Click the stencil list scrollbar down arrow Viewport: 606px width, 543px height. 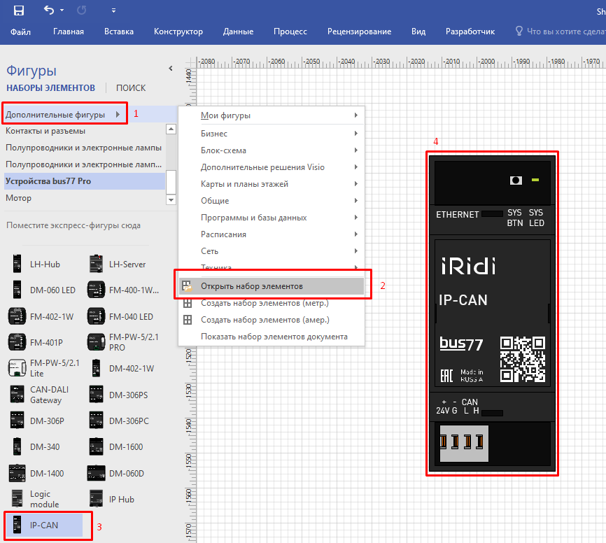pos(169,199)
